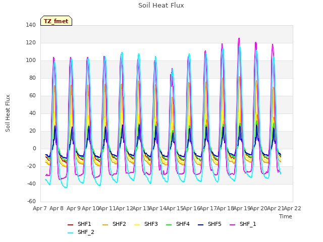Screen dimensions: 323x242
Task: Click the SHF3 yellow legend swatch
Action: (137, 225)
